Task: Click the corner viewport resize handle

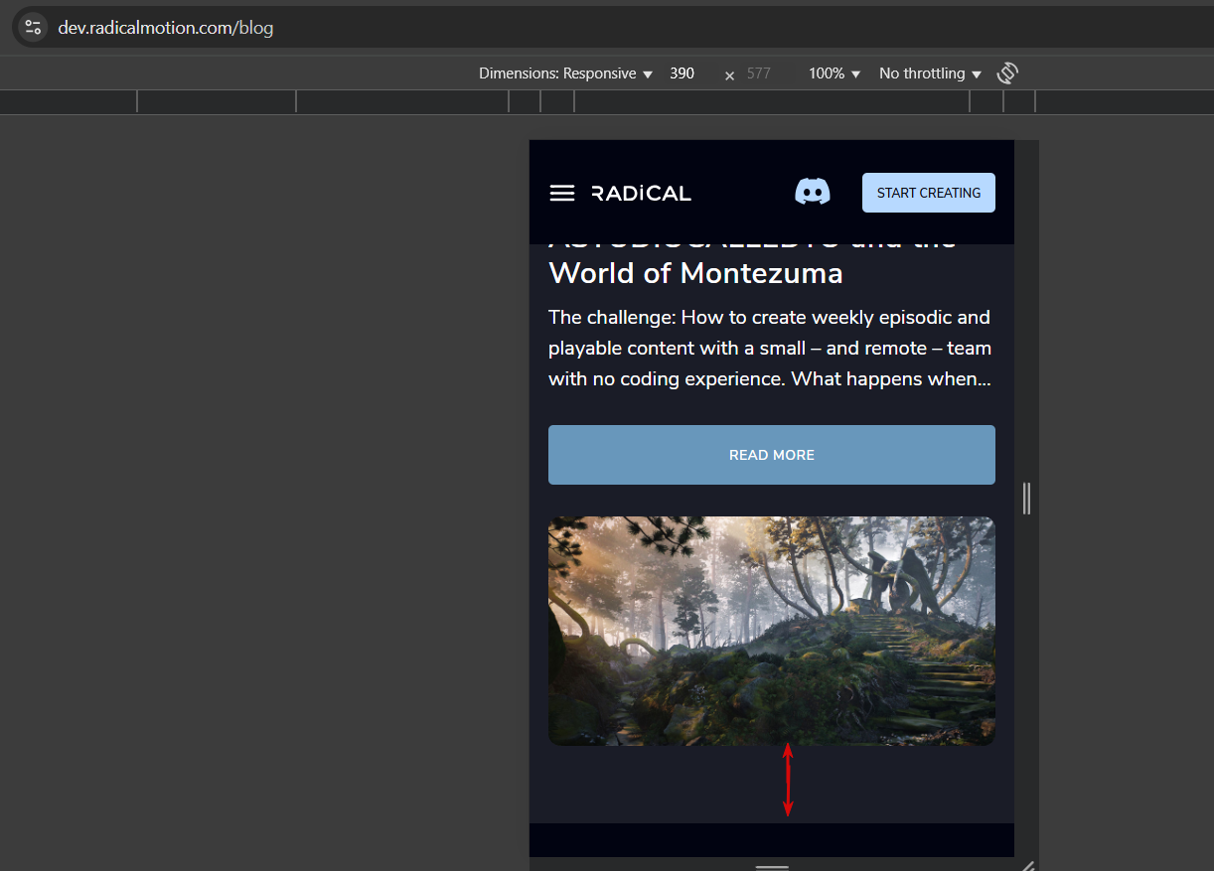Action: 1027,865
